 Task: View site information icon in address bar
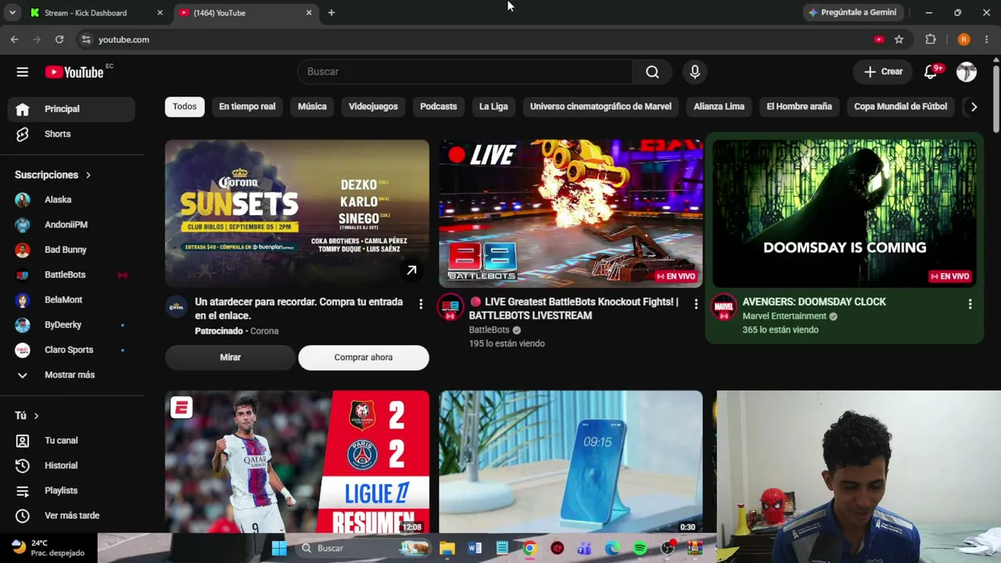click(x=86, y=39)
